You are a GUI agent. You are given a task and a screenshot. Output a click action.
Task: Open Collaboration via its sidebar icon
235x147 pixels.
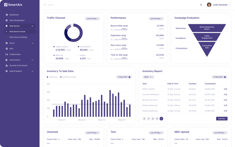coord(7,54)
